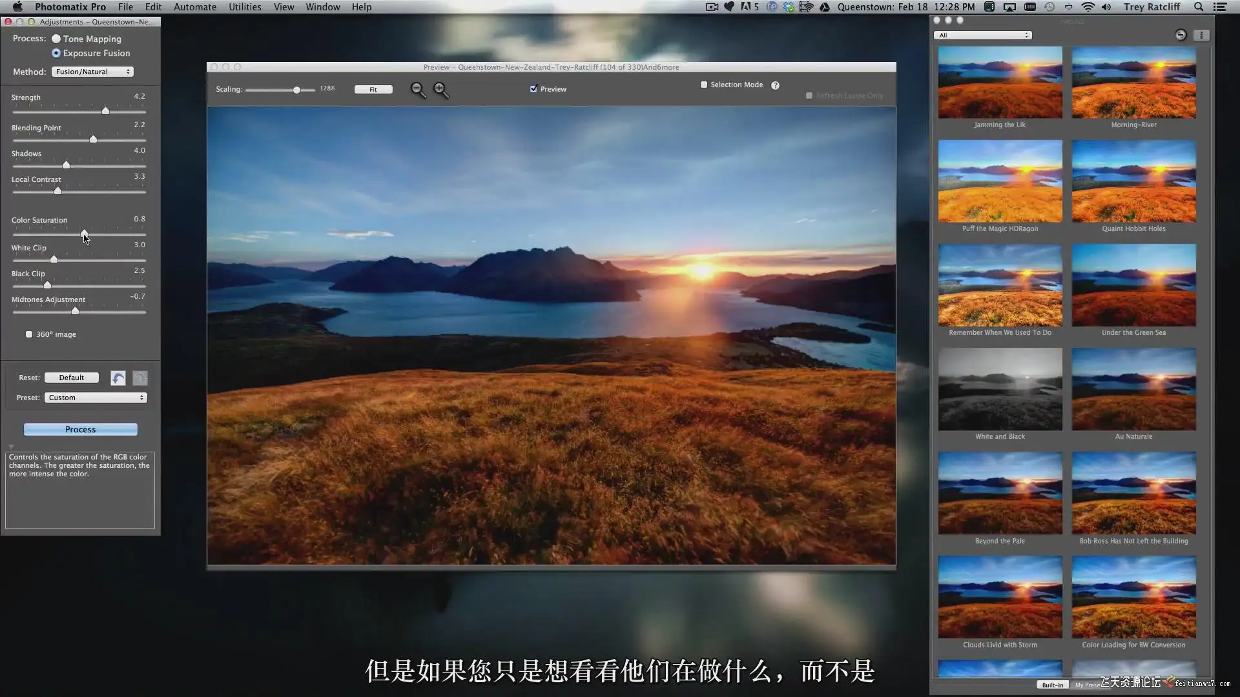Viewport: 1240px width, 697px height.
Task: Click the circular minus icon in presets panel
Action: pos(1181,35)
